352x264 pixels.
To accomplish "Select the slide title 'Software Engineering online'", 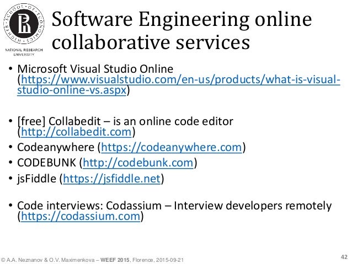I will (182, 20).
